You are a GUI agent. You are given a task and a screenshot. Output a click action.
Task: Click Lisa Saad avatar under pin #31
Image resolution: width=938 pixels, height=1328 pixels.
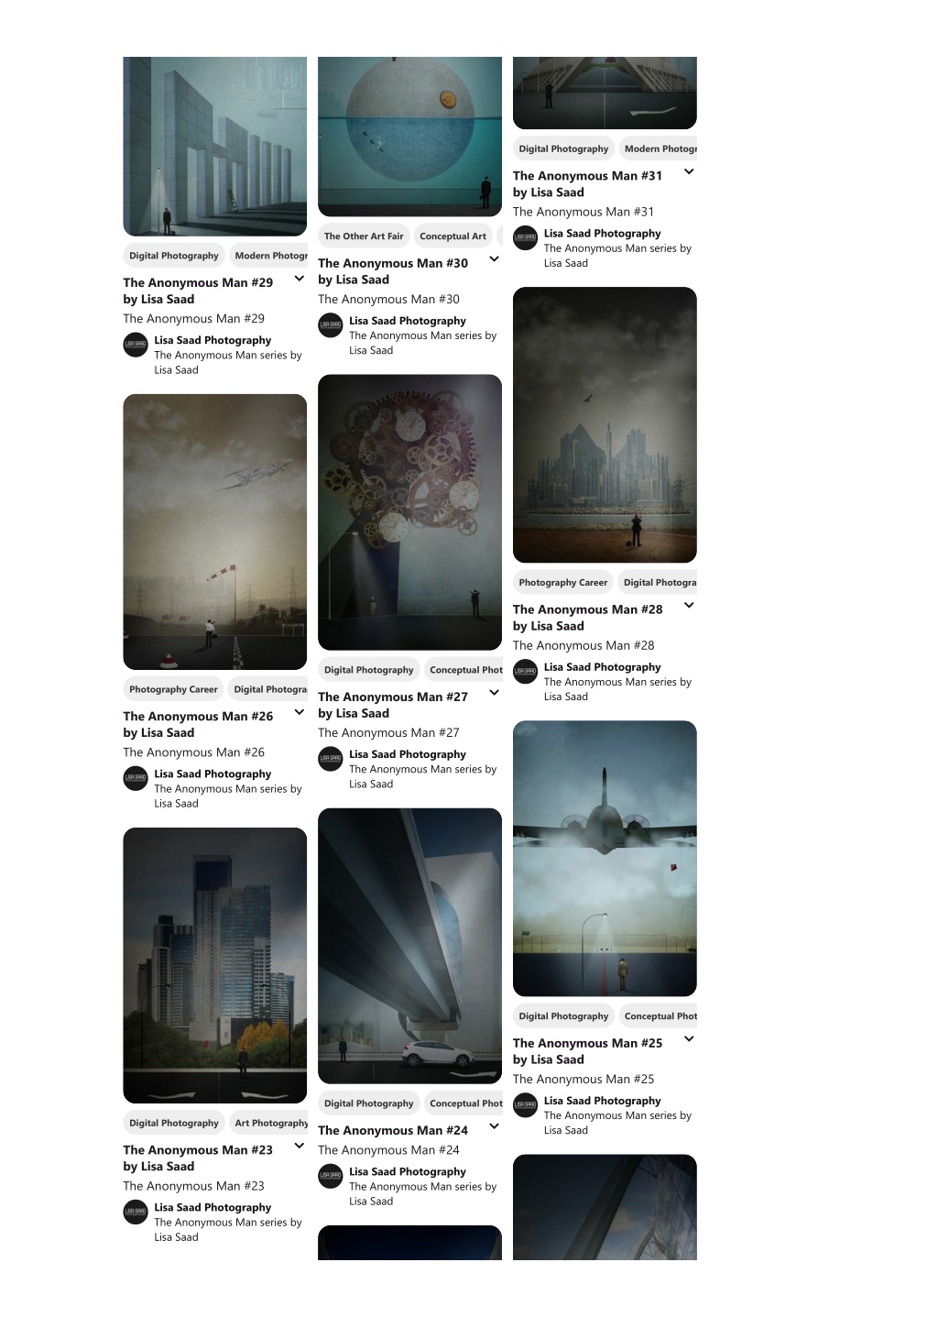(x=526, y=238)
